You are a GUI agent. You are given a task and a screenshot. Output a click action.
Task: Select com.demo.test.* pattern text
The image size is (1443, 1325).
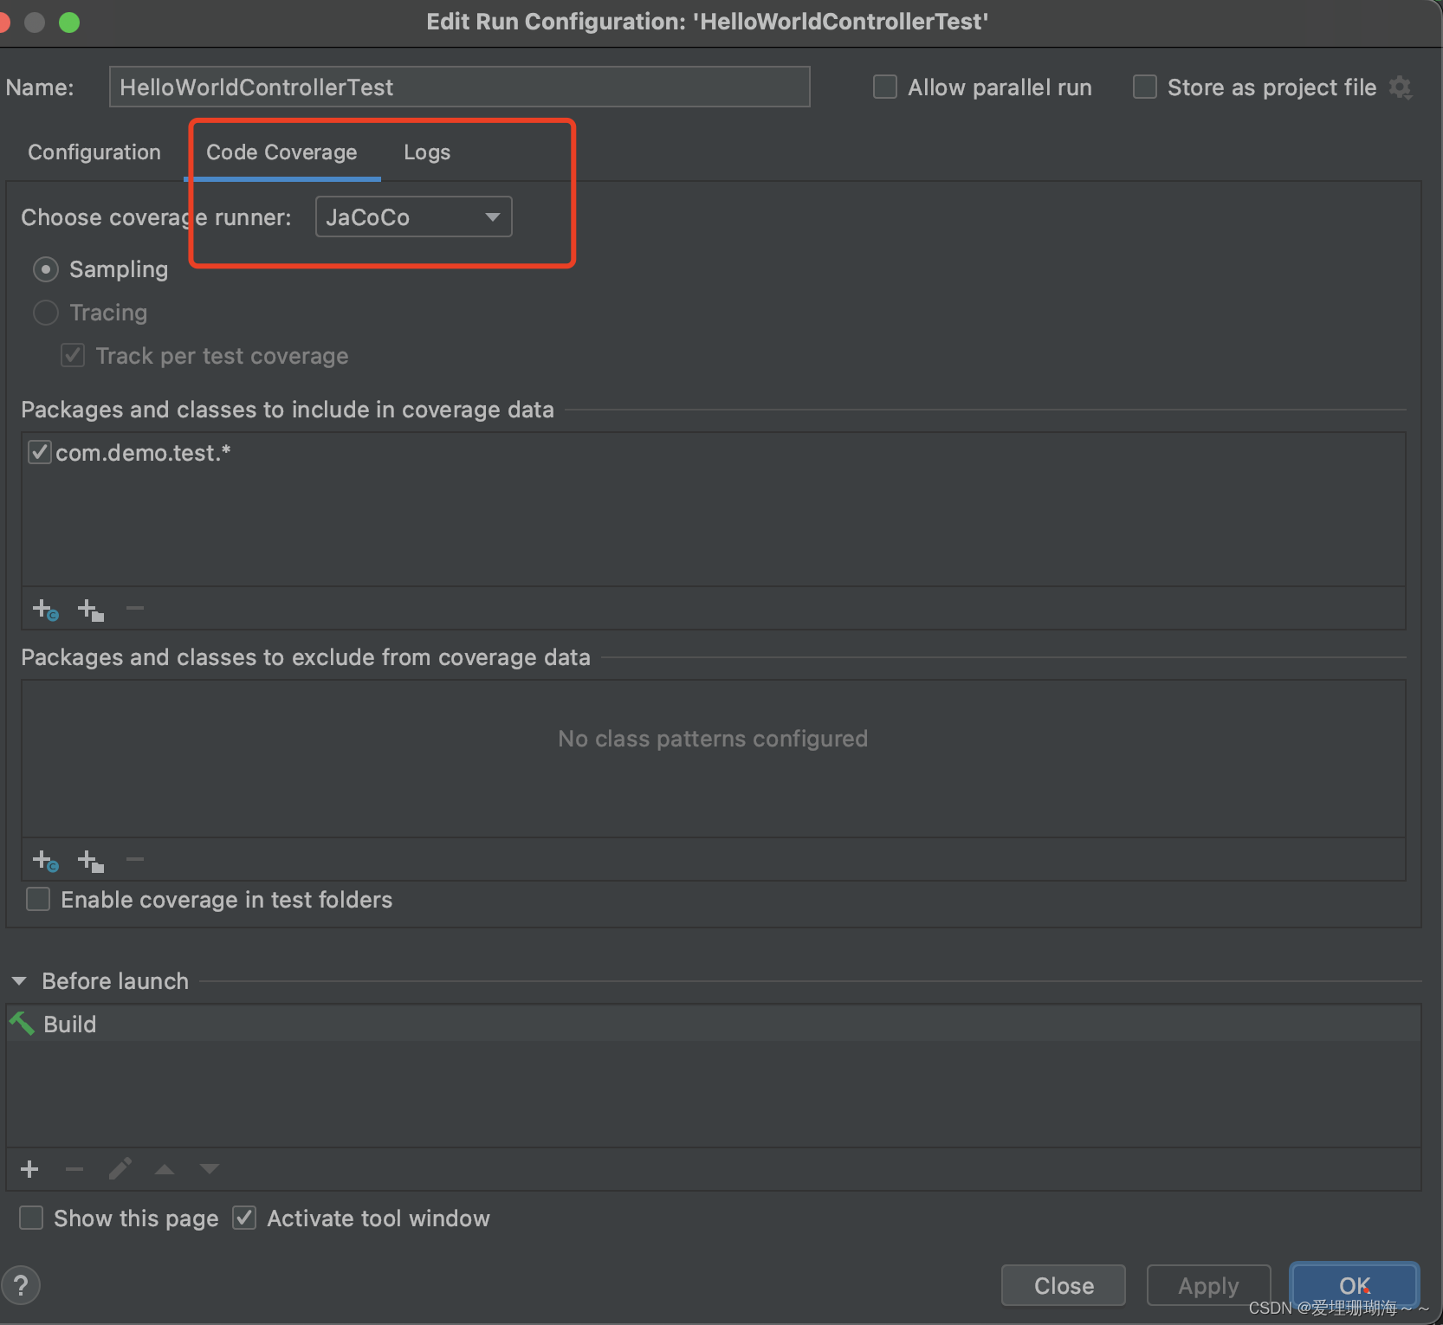pos(143,453)
